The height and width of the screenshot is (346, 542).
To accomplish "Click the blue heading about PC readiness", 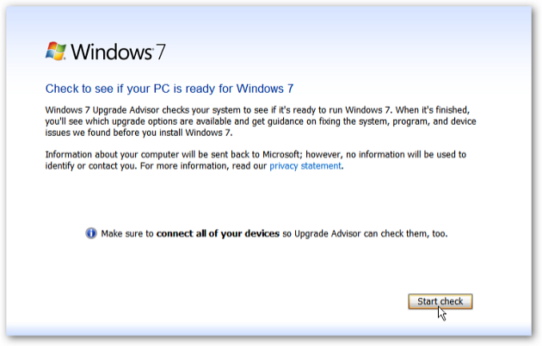I will pos(169,89).
